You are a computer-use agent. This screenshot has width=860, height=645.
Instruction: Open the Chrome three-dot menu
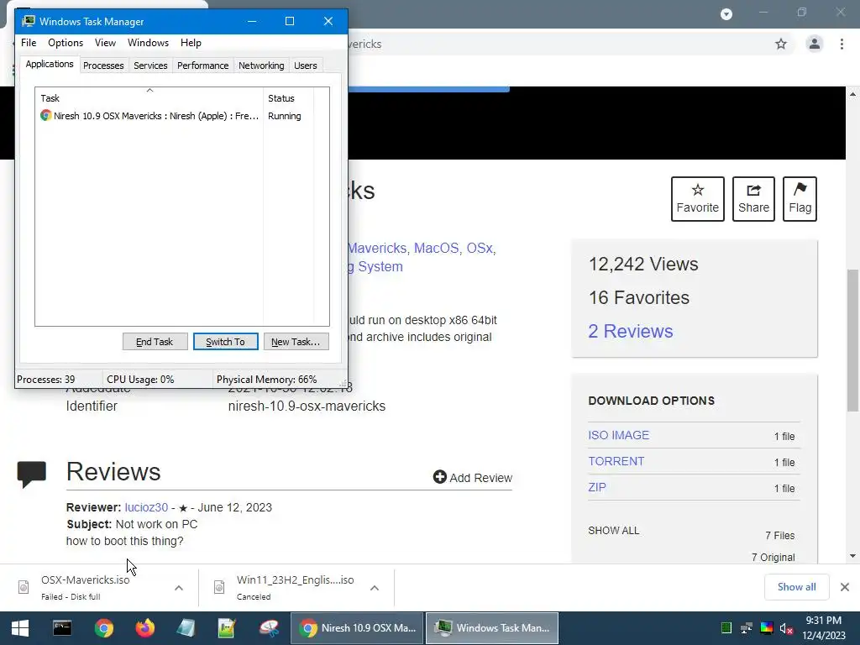[842, 44]
